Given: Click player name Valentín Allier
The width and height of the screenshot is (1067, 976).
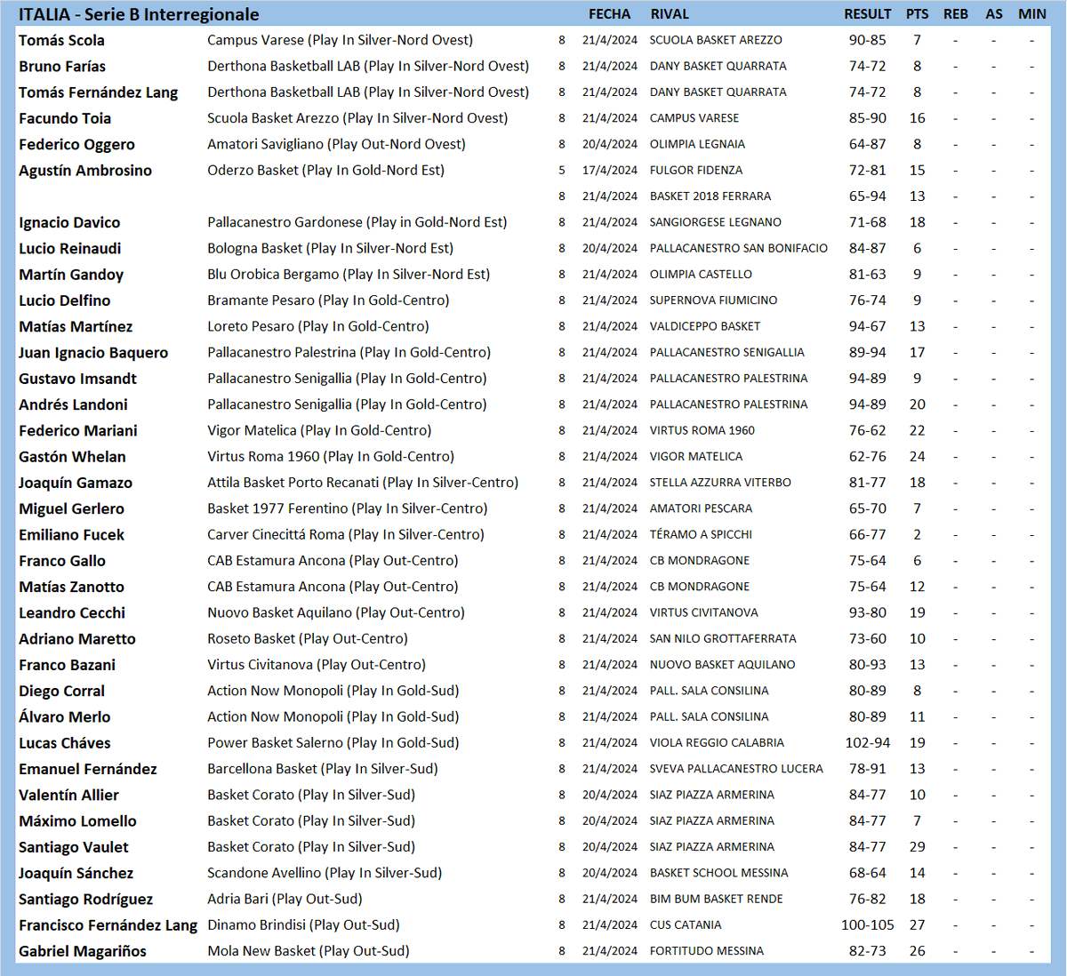Looking at the screenshot, I should click(68, 796).
